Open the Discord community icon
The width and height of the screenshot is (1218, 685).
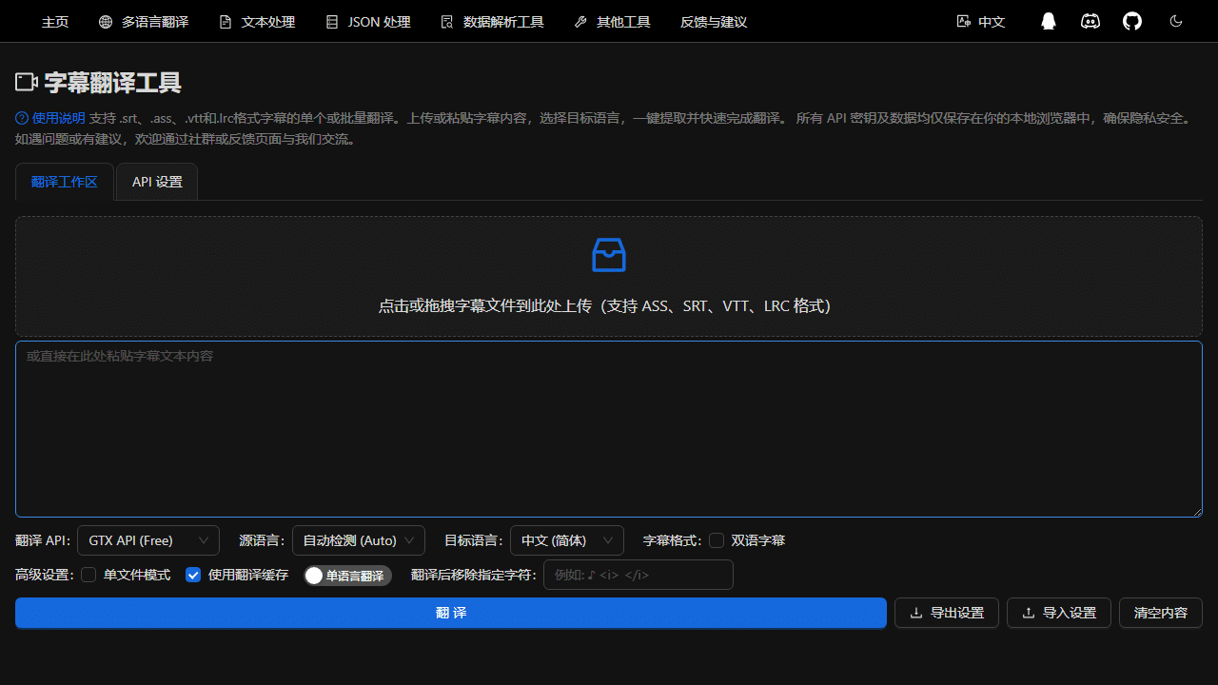[1090, 21]
